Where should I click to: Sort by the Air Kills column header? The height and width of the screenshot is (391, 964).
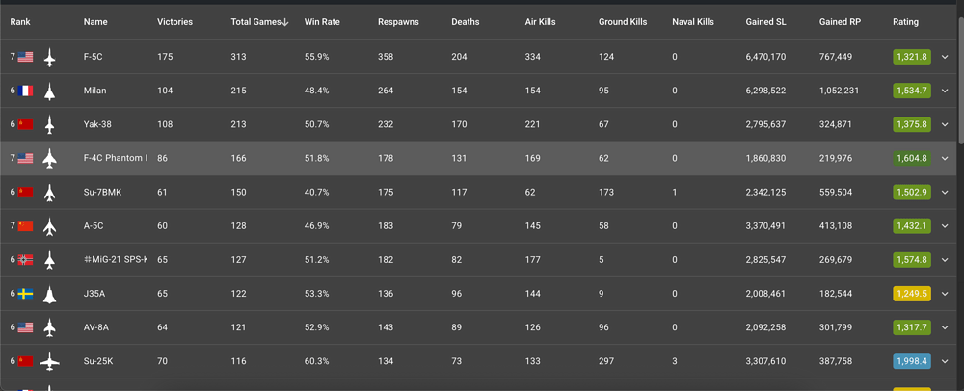tap(540, 22)
